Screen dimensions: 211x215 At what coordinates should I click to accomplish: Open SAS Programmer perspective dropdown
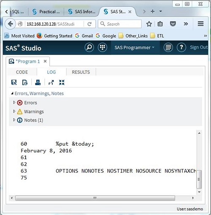[134, 48]
